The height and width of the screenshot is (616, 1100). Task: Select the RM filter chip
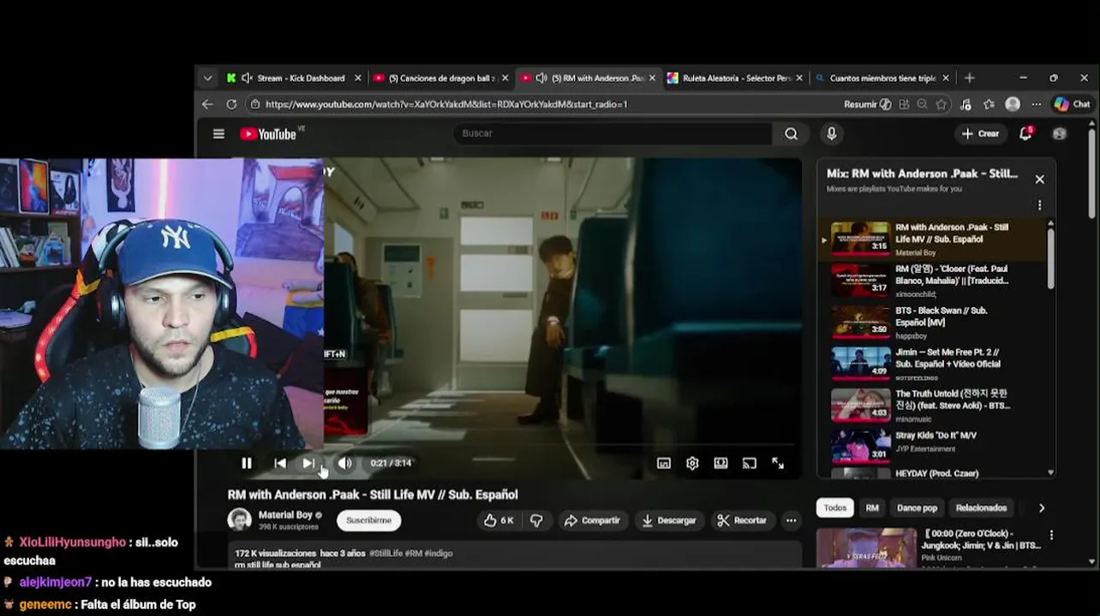coord(872,507)
